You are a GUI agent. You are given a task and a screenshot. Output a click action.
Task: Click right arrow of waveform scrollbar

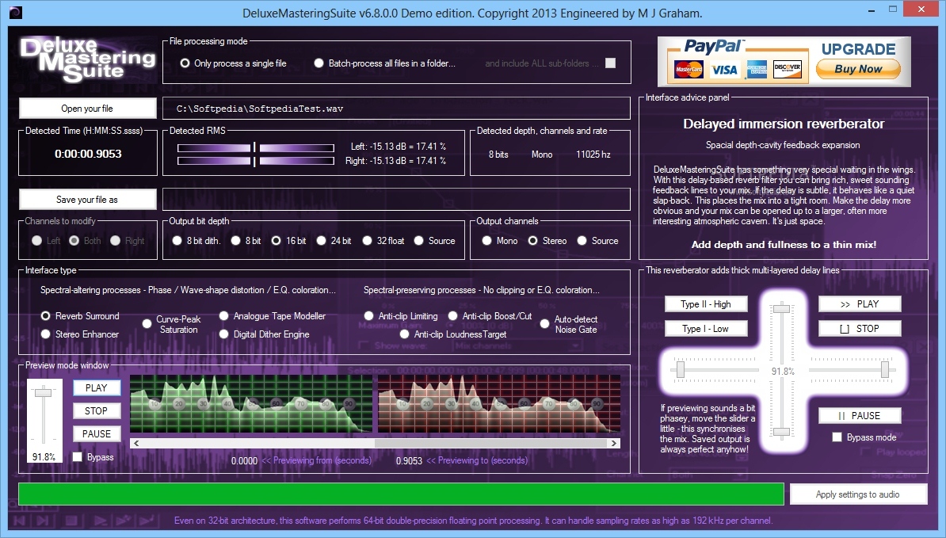coord(613,443)
